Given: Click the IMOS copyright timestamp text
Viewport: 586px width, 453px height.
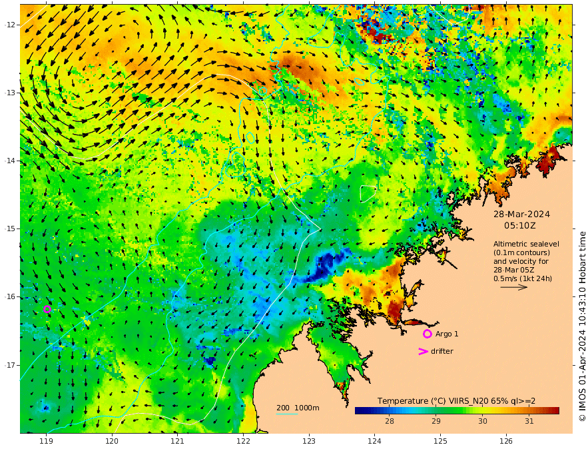Looking at the screenshot, I should click(581, 326).
